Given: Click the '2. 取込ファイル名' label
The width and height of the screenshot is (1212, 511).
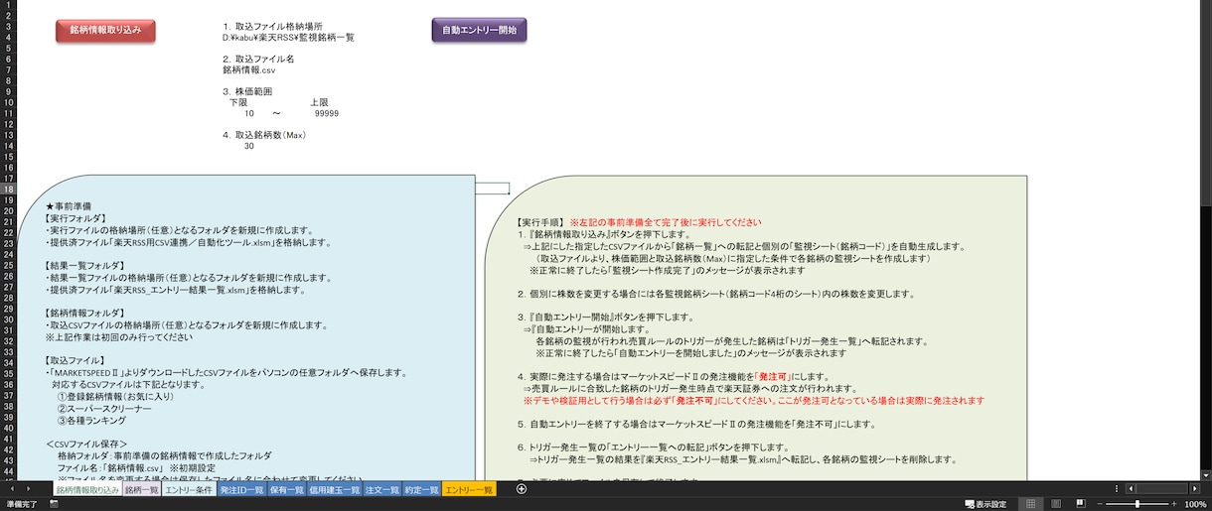Looking at the screenshot, I should point(258,59).
